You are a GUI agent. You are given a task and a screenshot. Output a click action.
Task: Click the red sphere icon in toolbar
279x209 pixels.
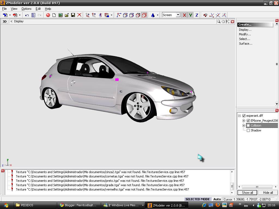click(48, 15)
